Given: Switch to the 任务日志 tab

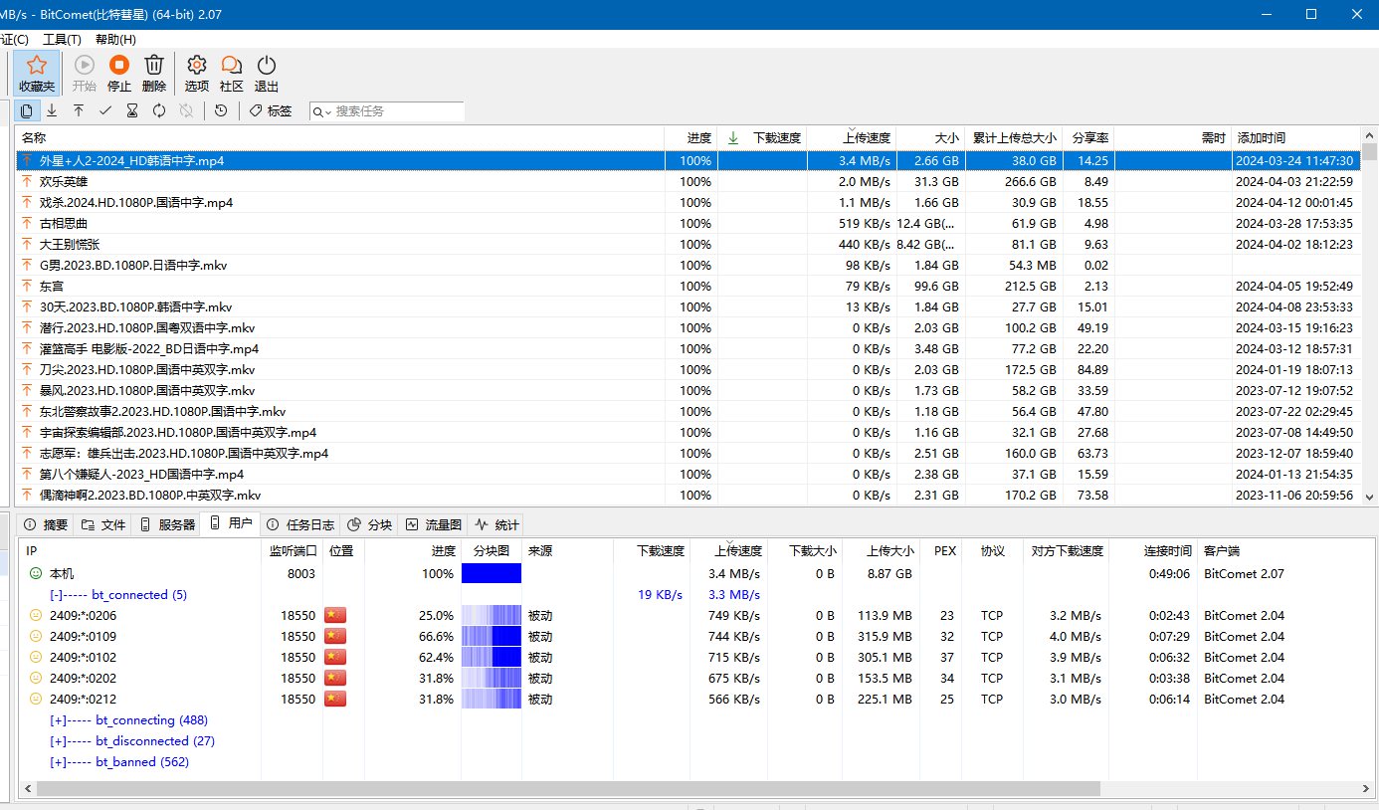Looking at the screenshot, I should pos(300,524).
